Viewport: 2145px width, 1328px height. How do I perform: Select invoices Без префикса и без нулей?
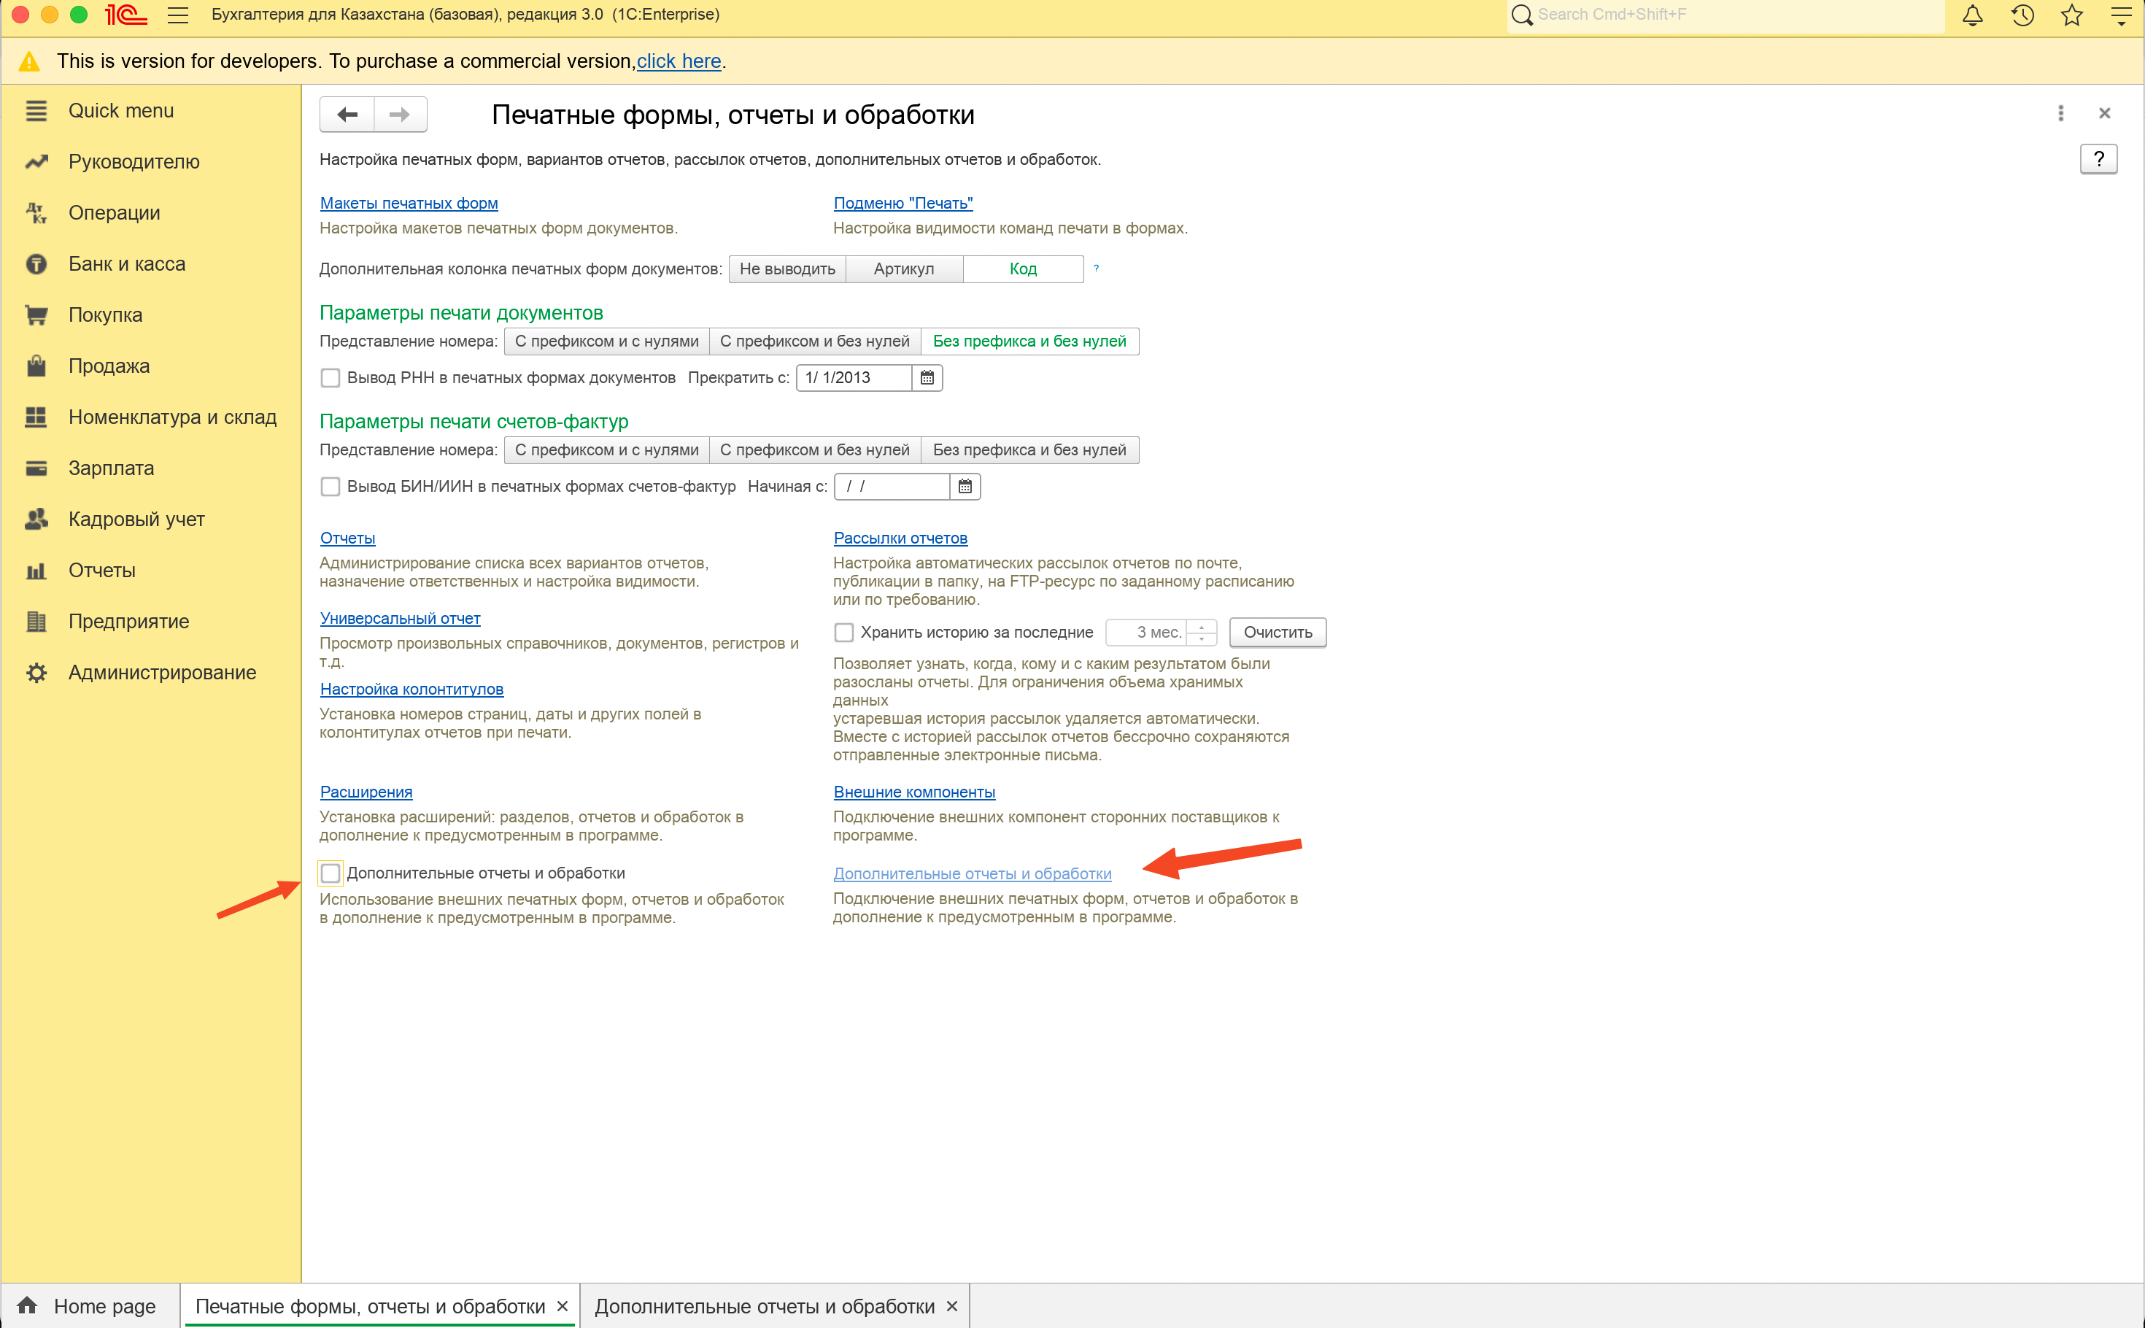(x=1030, y=451)
